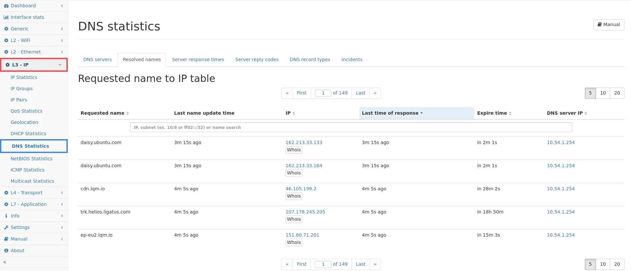Image resolution: width=631 pixels, height=271 pixels.
Task: Click the Interface stats bar chart icon
Action: (6, 17)
